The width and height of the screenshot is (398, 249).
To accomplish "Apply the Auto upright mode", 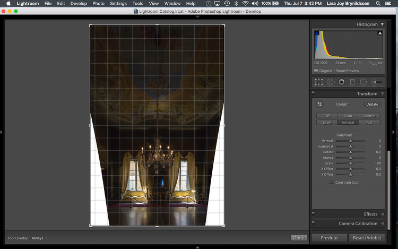I will [x=348, y=116].
